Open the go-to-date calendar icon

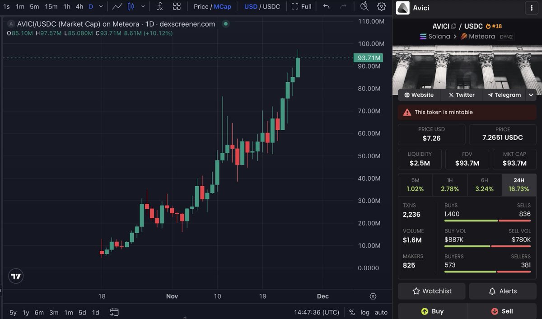[x=114, y=312]
